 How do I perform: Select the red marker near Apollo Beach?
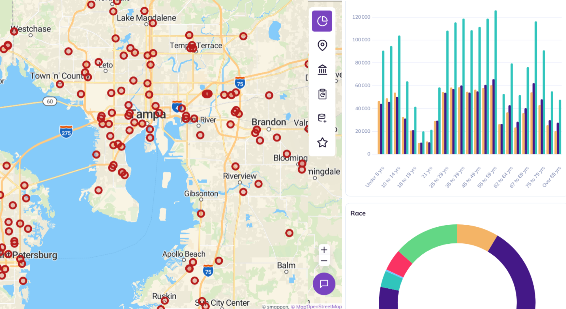(x=192, y=262)
